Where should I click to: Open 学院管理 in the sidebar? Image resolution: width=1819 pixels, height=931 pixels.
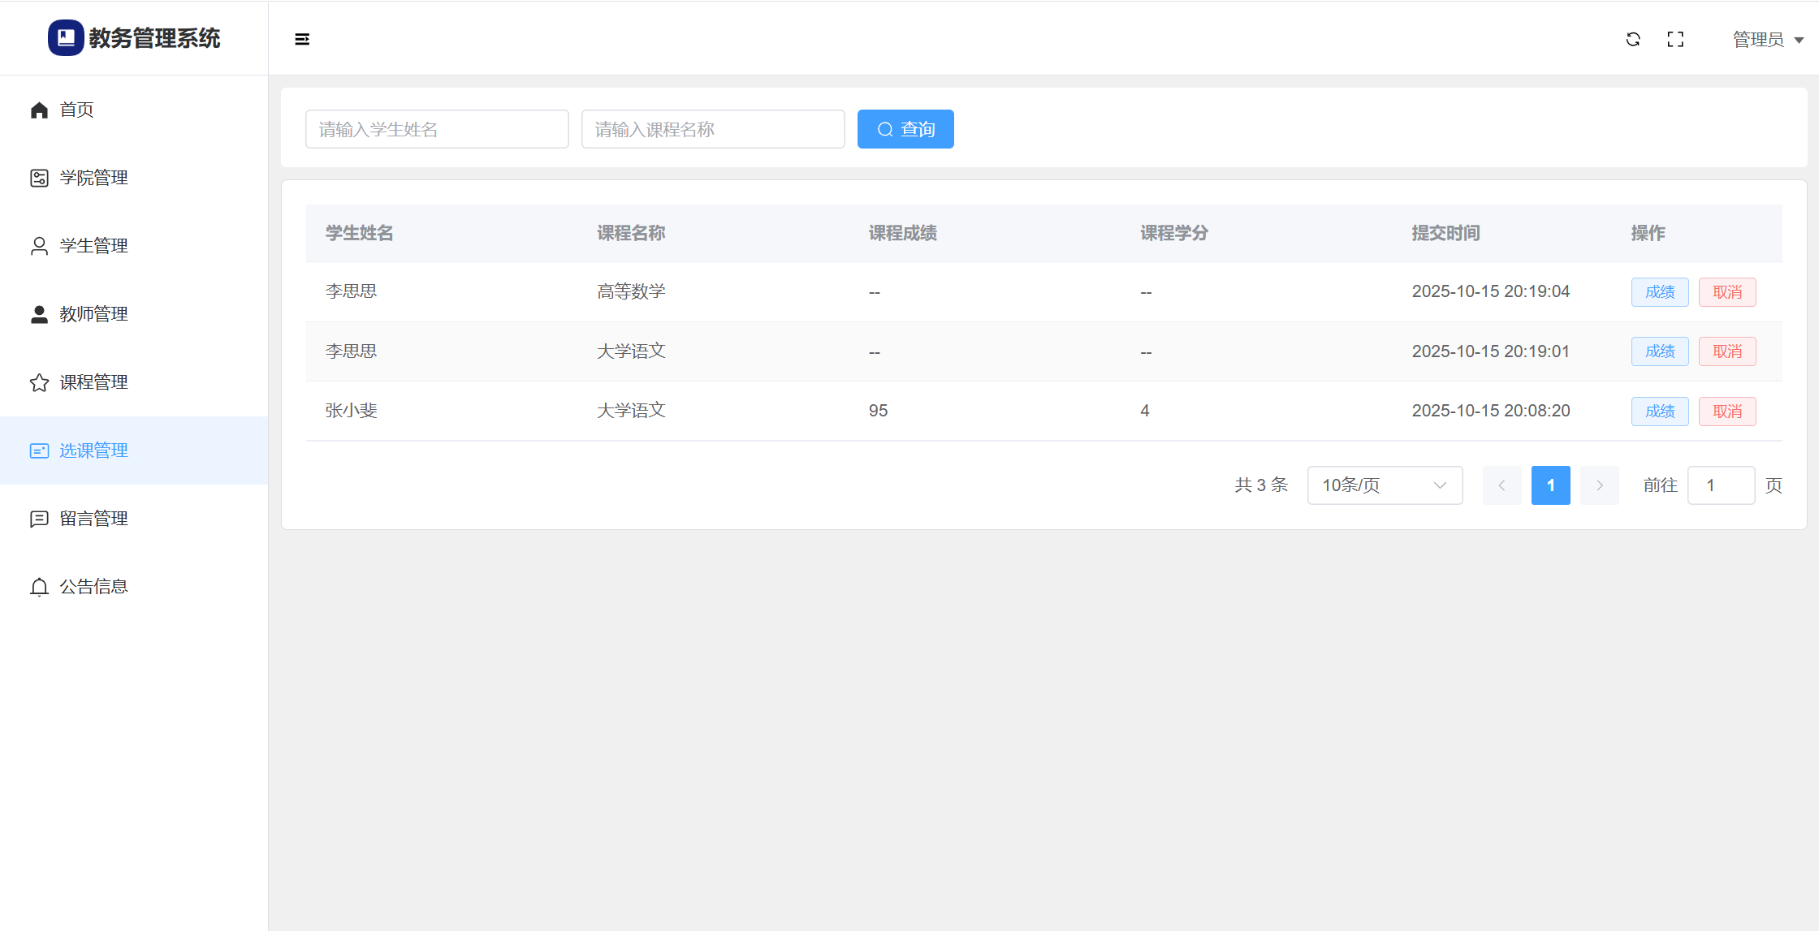pyautogui.click(x=93, y=178)
